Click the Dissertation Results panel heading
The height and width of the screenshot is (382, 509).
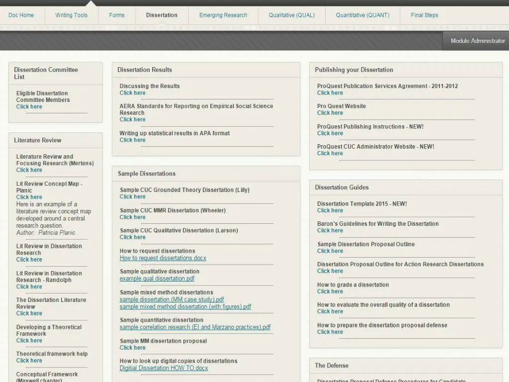point(145,70)
